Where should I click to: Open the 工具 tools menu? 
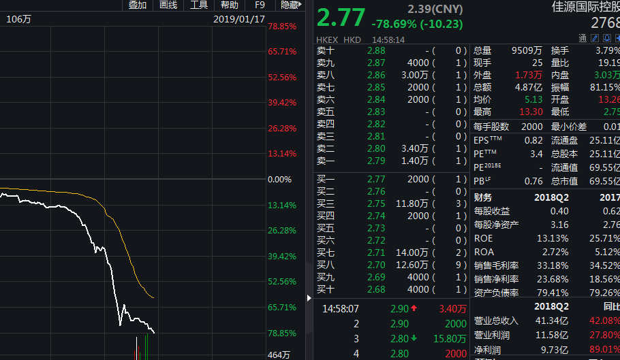199,5
